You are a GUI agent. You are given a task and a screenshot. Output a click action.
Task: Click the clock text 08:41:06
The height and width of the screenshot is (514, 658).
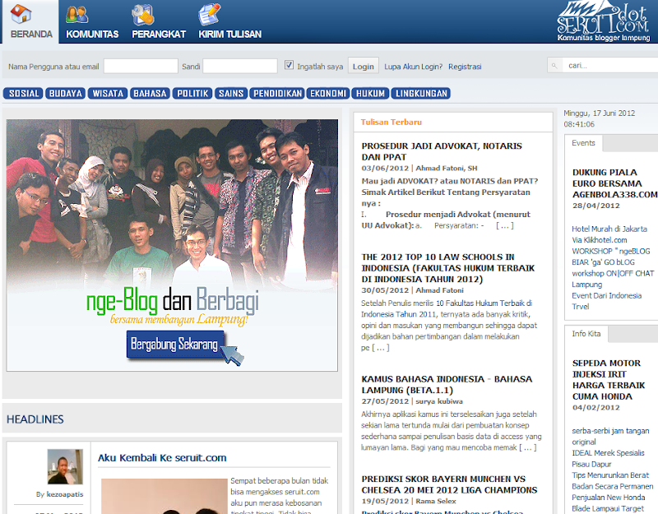[x=579, y=124]
